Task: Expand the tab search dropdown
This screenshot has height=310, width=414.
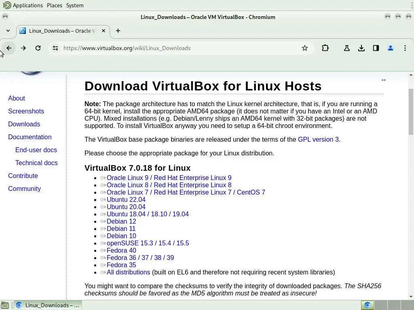Action: [8, 31]
